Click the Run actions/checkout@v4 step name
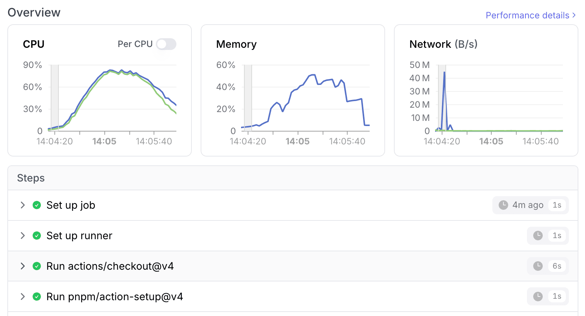Image resolution: width=585 pixels, height=316 pixels. [x=110, y=266]
